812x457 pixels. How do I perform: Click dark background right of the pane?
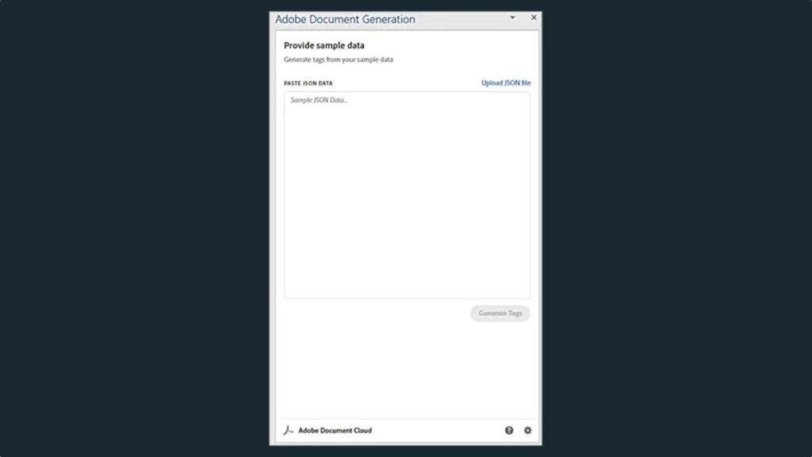[677, 228]
